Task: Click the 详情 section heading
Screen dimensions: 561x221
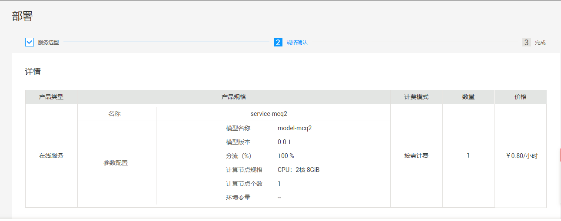Action: [33, 72]
